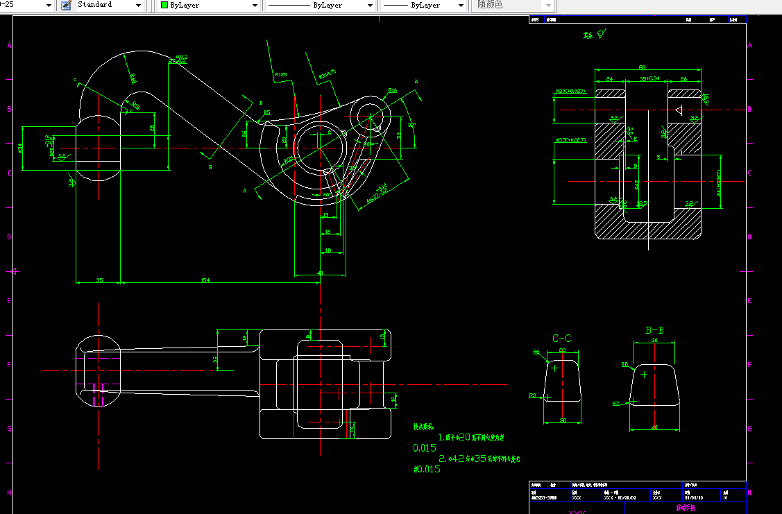
Task: Select the R6 radius label in section C-C
Action: [x=536, y=352]
